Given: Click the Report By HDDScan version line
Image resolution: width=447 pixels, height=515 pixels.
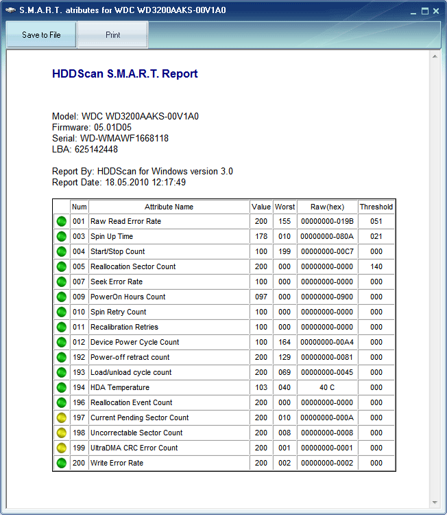Looking at the screenshot, I should pos(143,172).
